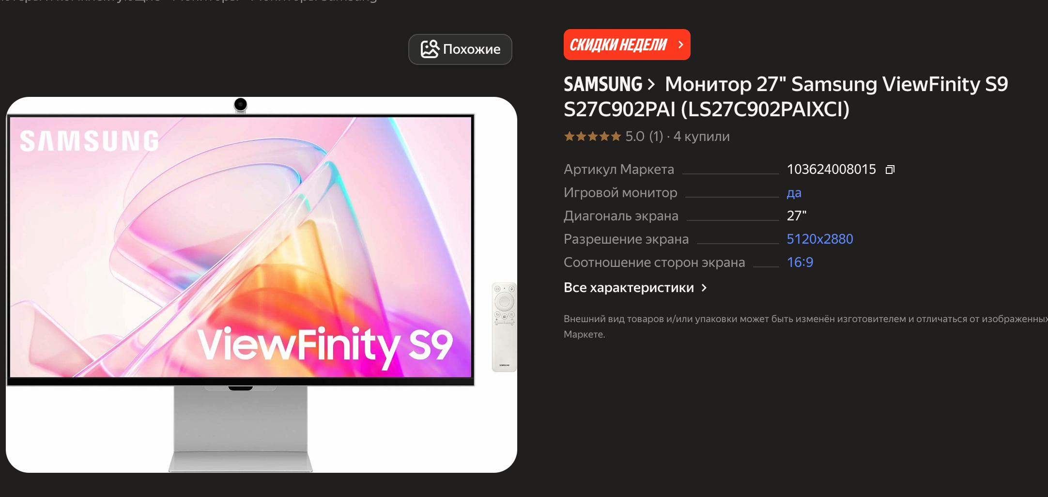Open the Скидки недели promo badge
1048x497 pixels.
(627, 45)
